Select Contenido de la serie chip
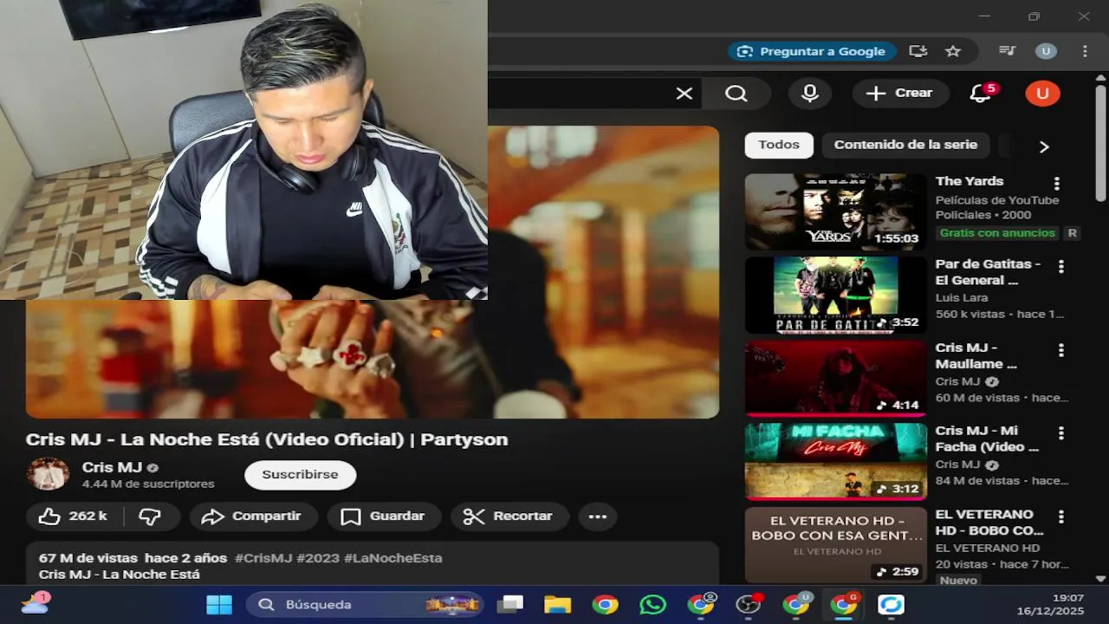Screen dimensions: 1109x624 point(905,145)
